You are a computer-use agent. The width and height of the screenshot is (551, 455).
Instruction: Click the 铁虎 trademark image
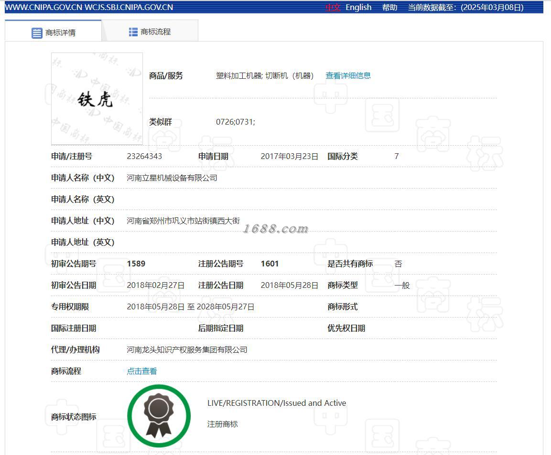tap(97, 99)
